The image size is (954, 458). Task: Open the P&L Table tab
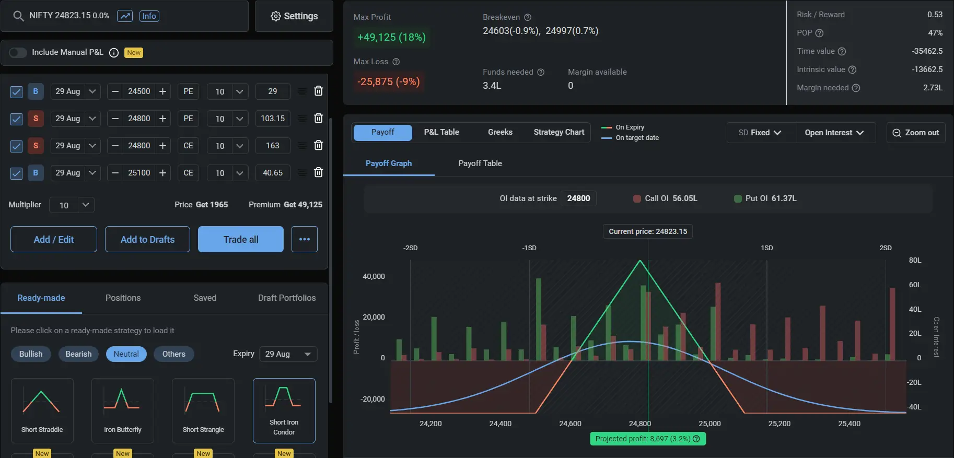pos(441,132)
